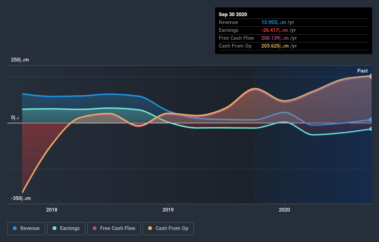Image resolution: width=379 pixels, height=242 pixels.
Task: Click the Sep 30 2020 tooltip date
Action: pos(233,14)
